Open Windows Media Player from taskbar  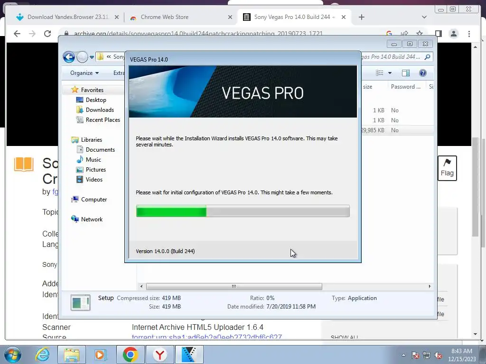(x=101, y=355)
